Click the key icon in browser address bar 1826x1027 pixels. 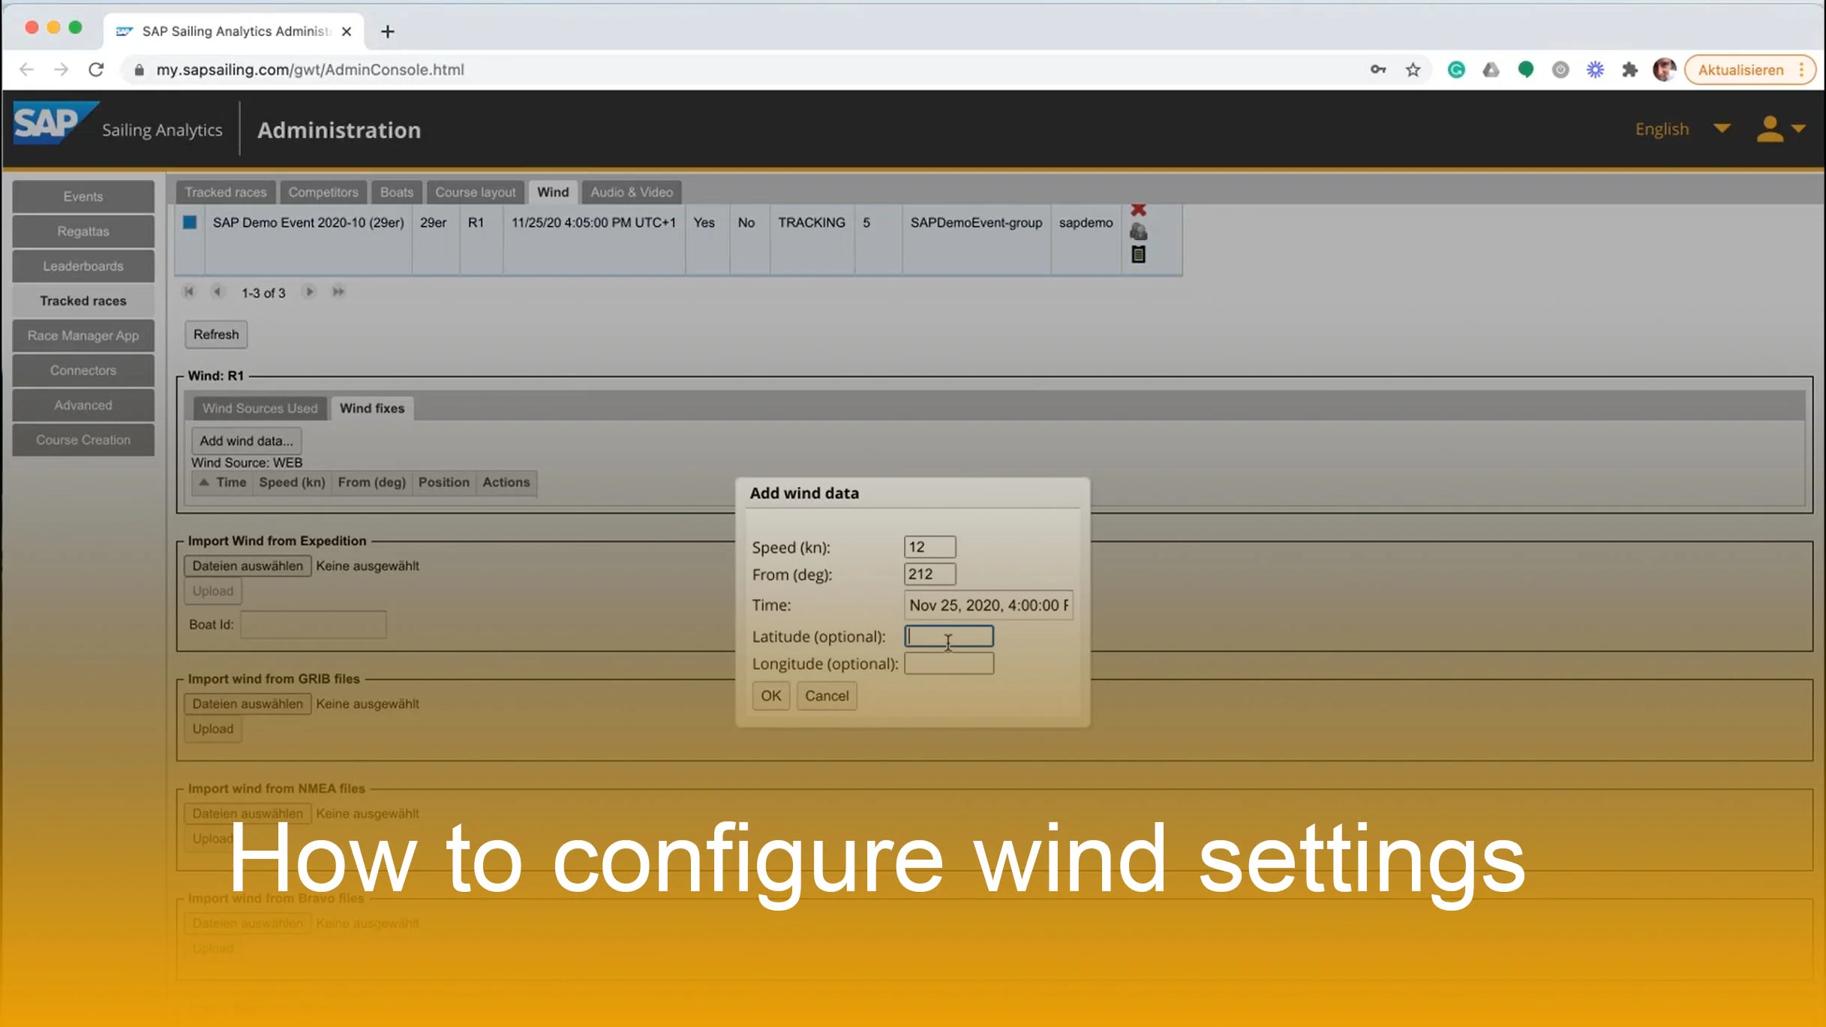1378,69
